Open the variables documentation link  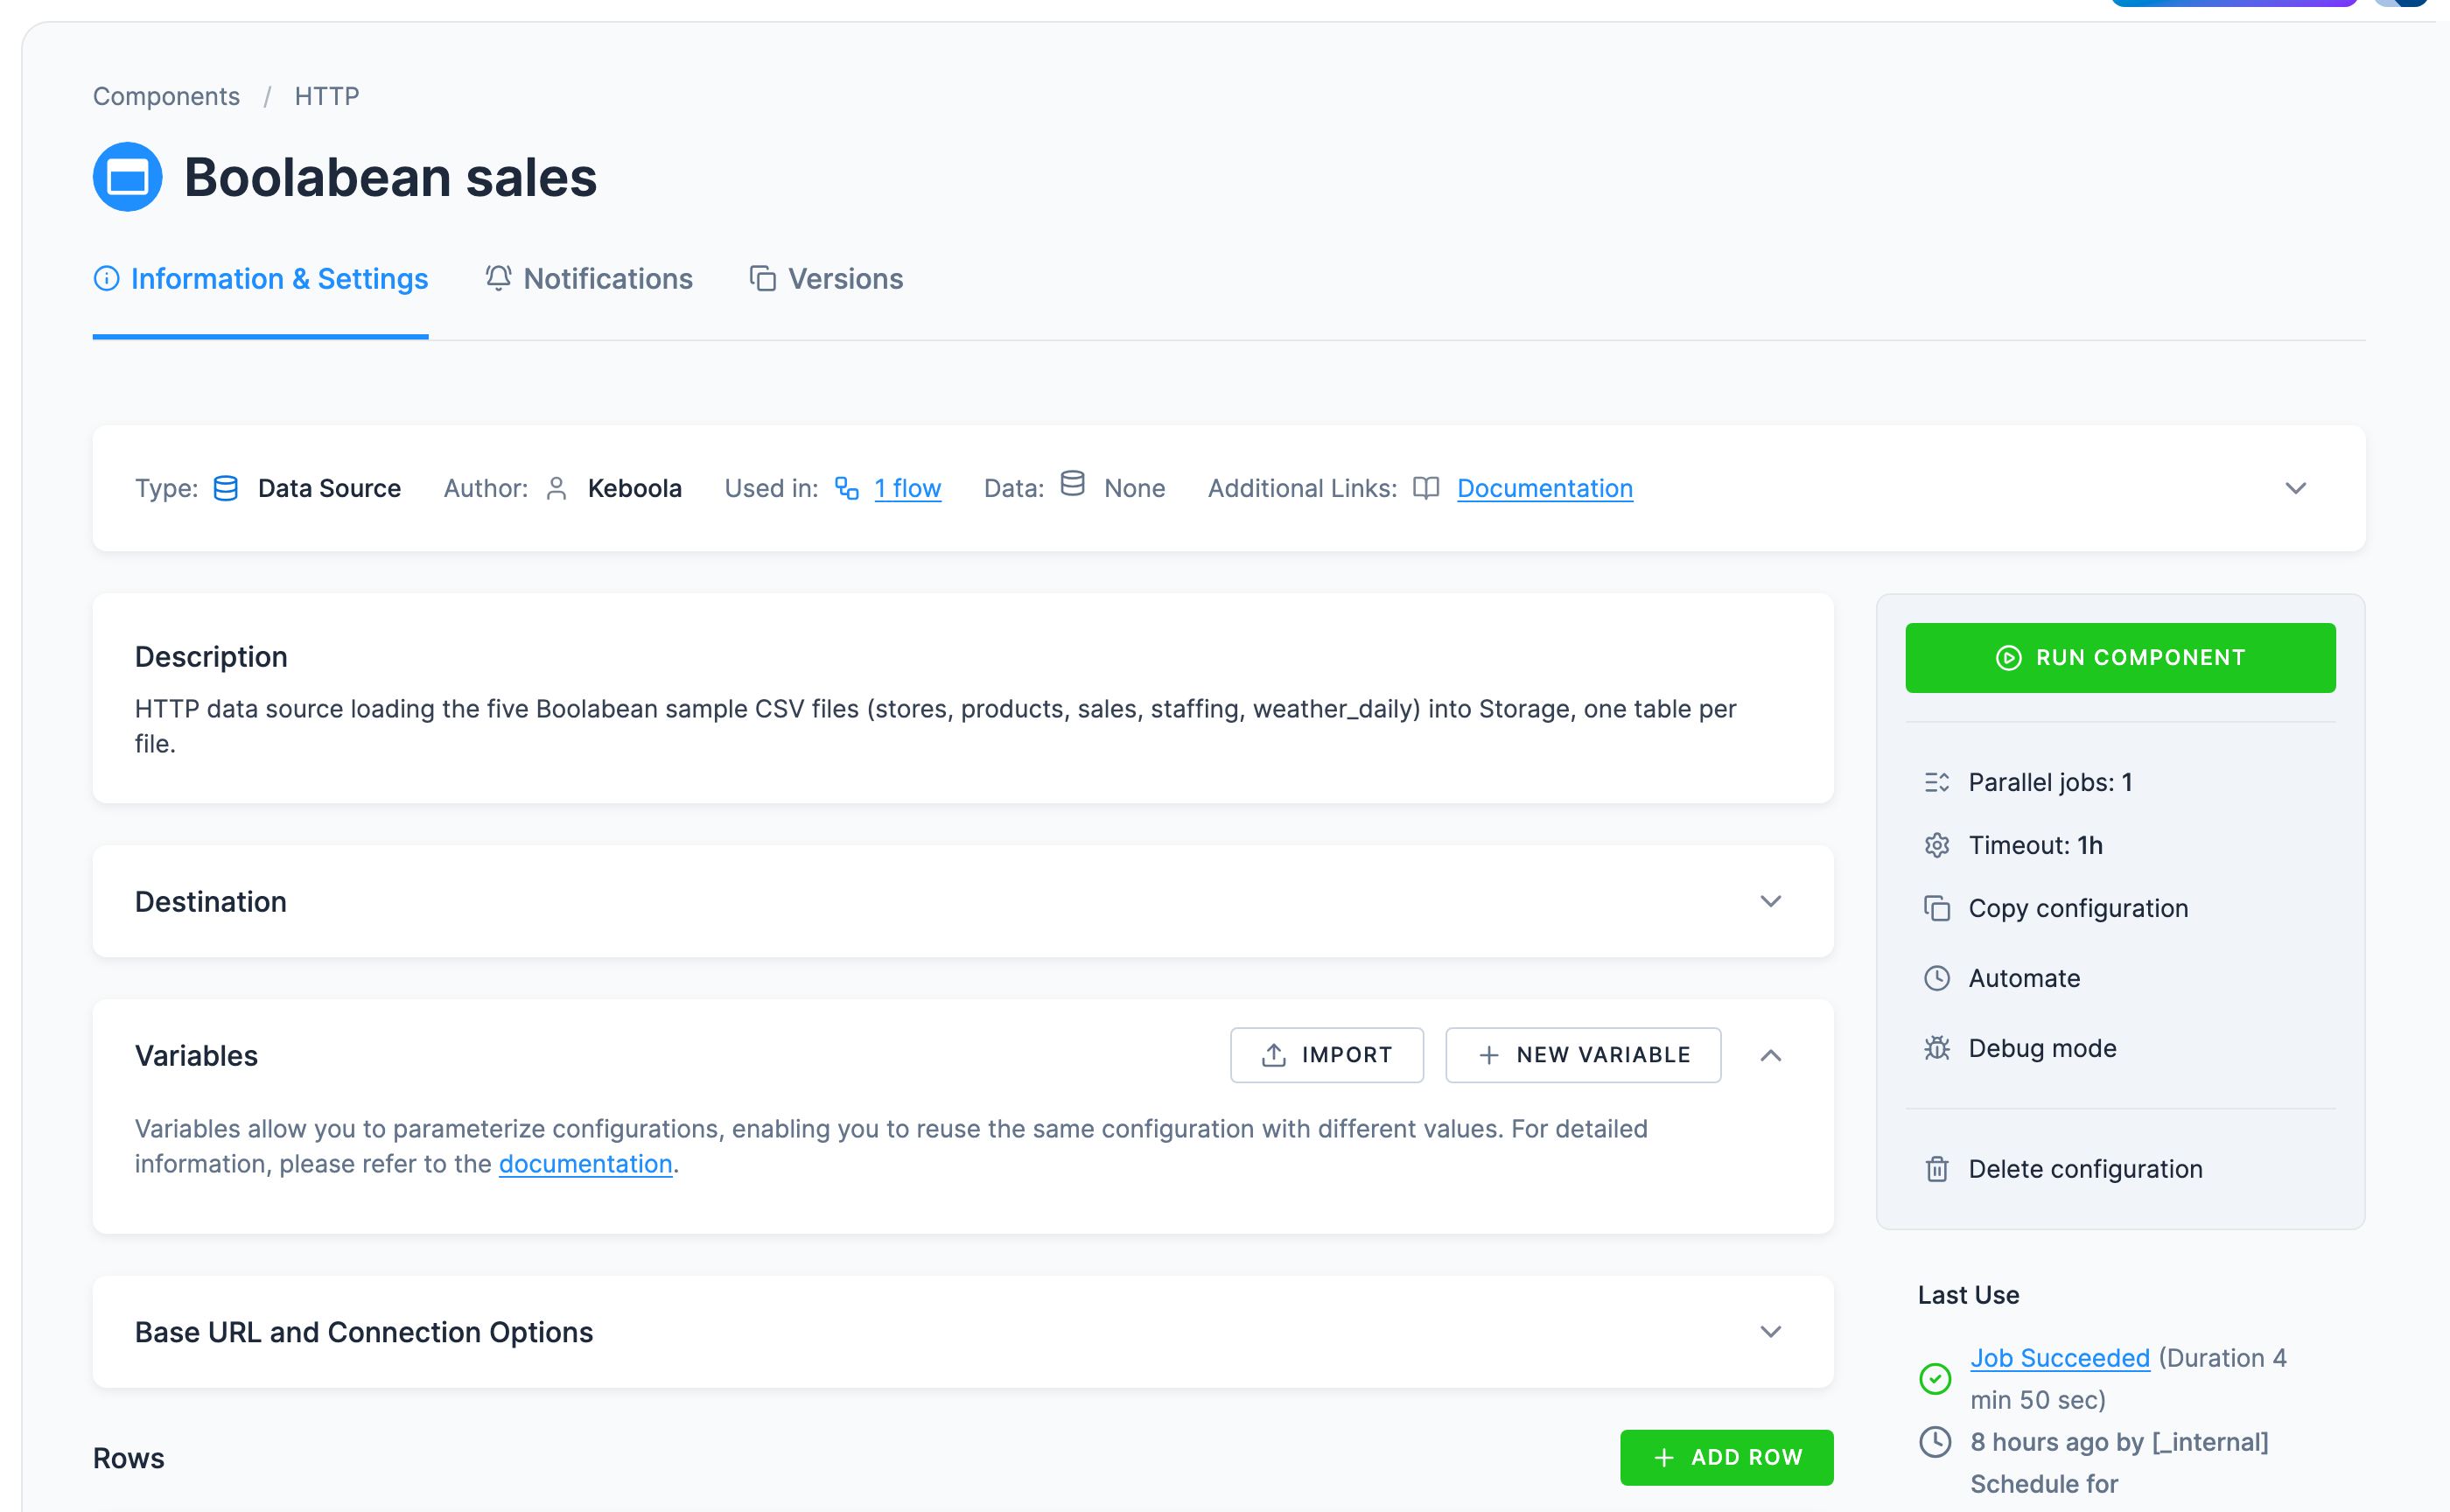pos(586,1164)
